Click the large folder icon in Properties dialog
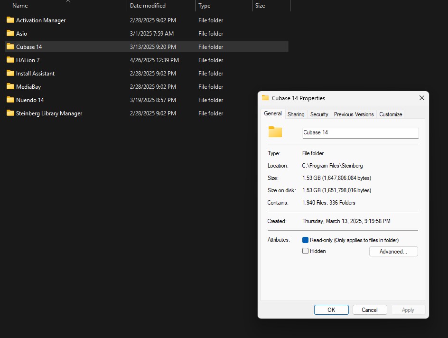Image resolution: width=448 pixels, height=338 pixels. pyautogui.click(x=275, y=131)
